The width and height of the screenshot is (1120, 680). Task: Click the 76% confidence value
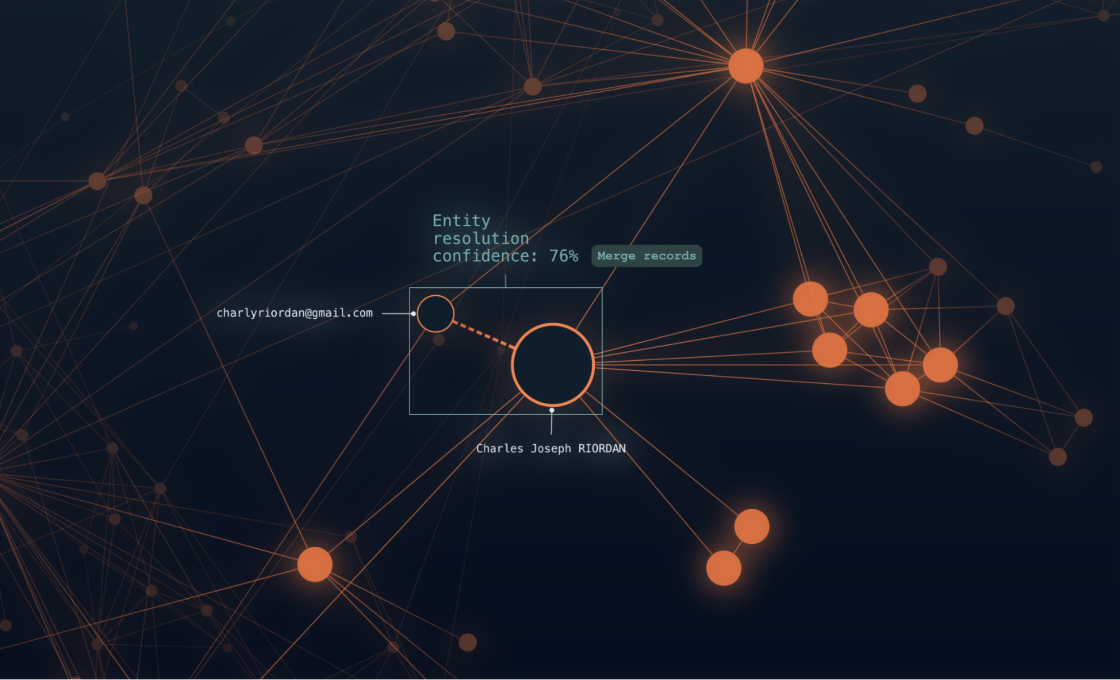point(564,255)
